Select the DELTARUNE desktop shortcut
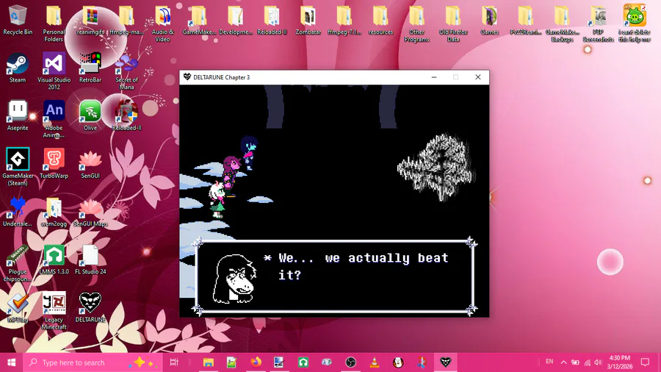 tap(90, 308)
